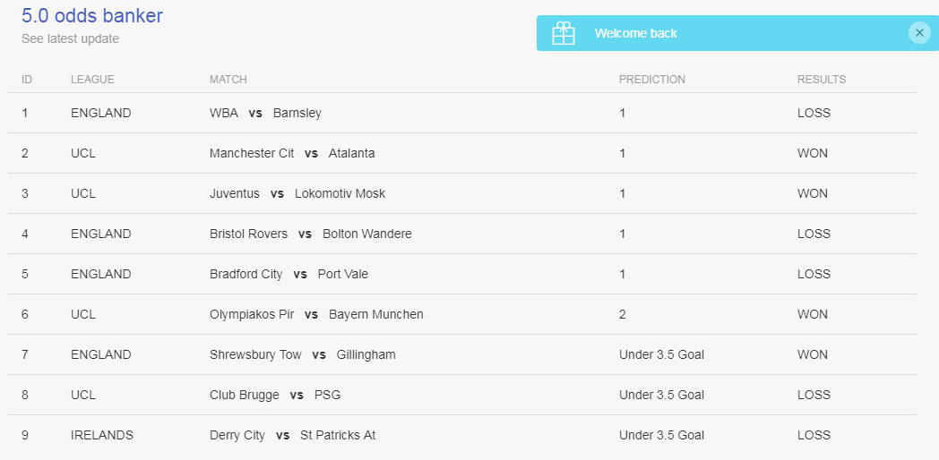This screenshot has width=939, height=460.
Task: Click the Bristol Rovers vs Bolton Wandere row
Action: [x=310, y=234]
